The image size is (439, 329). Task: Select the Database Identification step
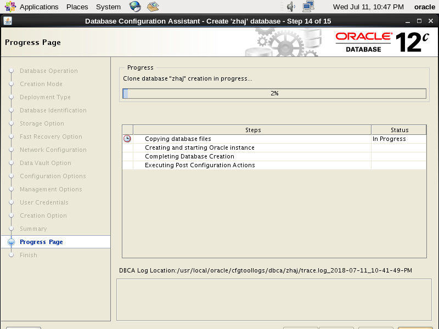tap(53, 110)
